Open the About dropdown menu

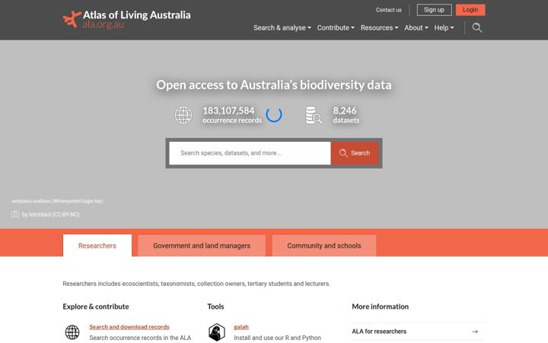416,27
